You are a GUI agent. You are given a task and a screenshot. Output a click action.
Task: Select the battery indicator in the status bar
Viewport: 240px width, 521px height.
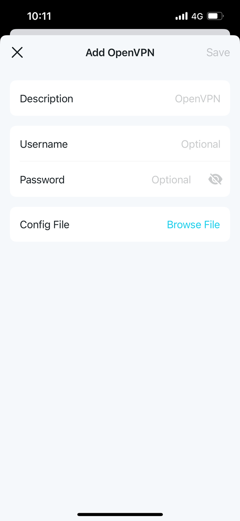coord(215,16)
